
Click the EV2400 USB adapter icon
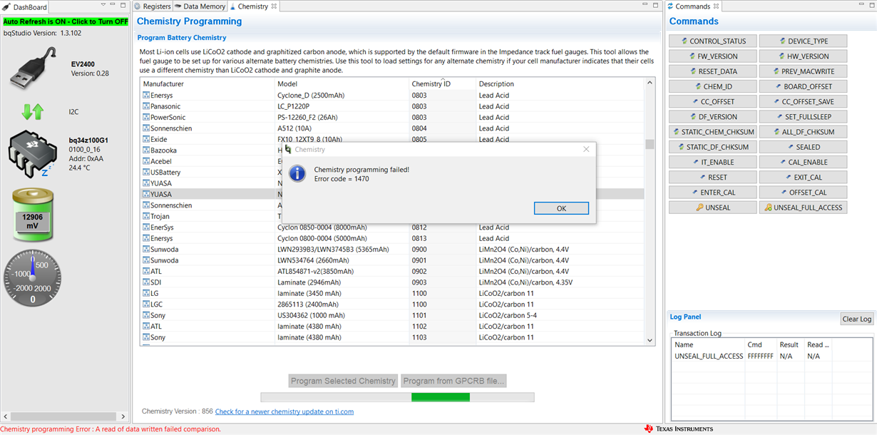coord(33,69)
